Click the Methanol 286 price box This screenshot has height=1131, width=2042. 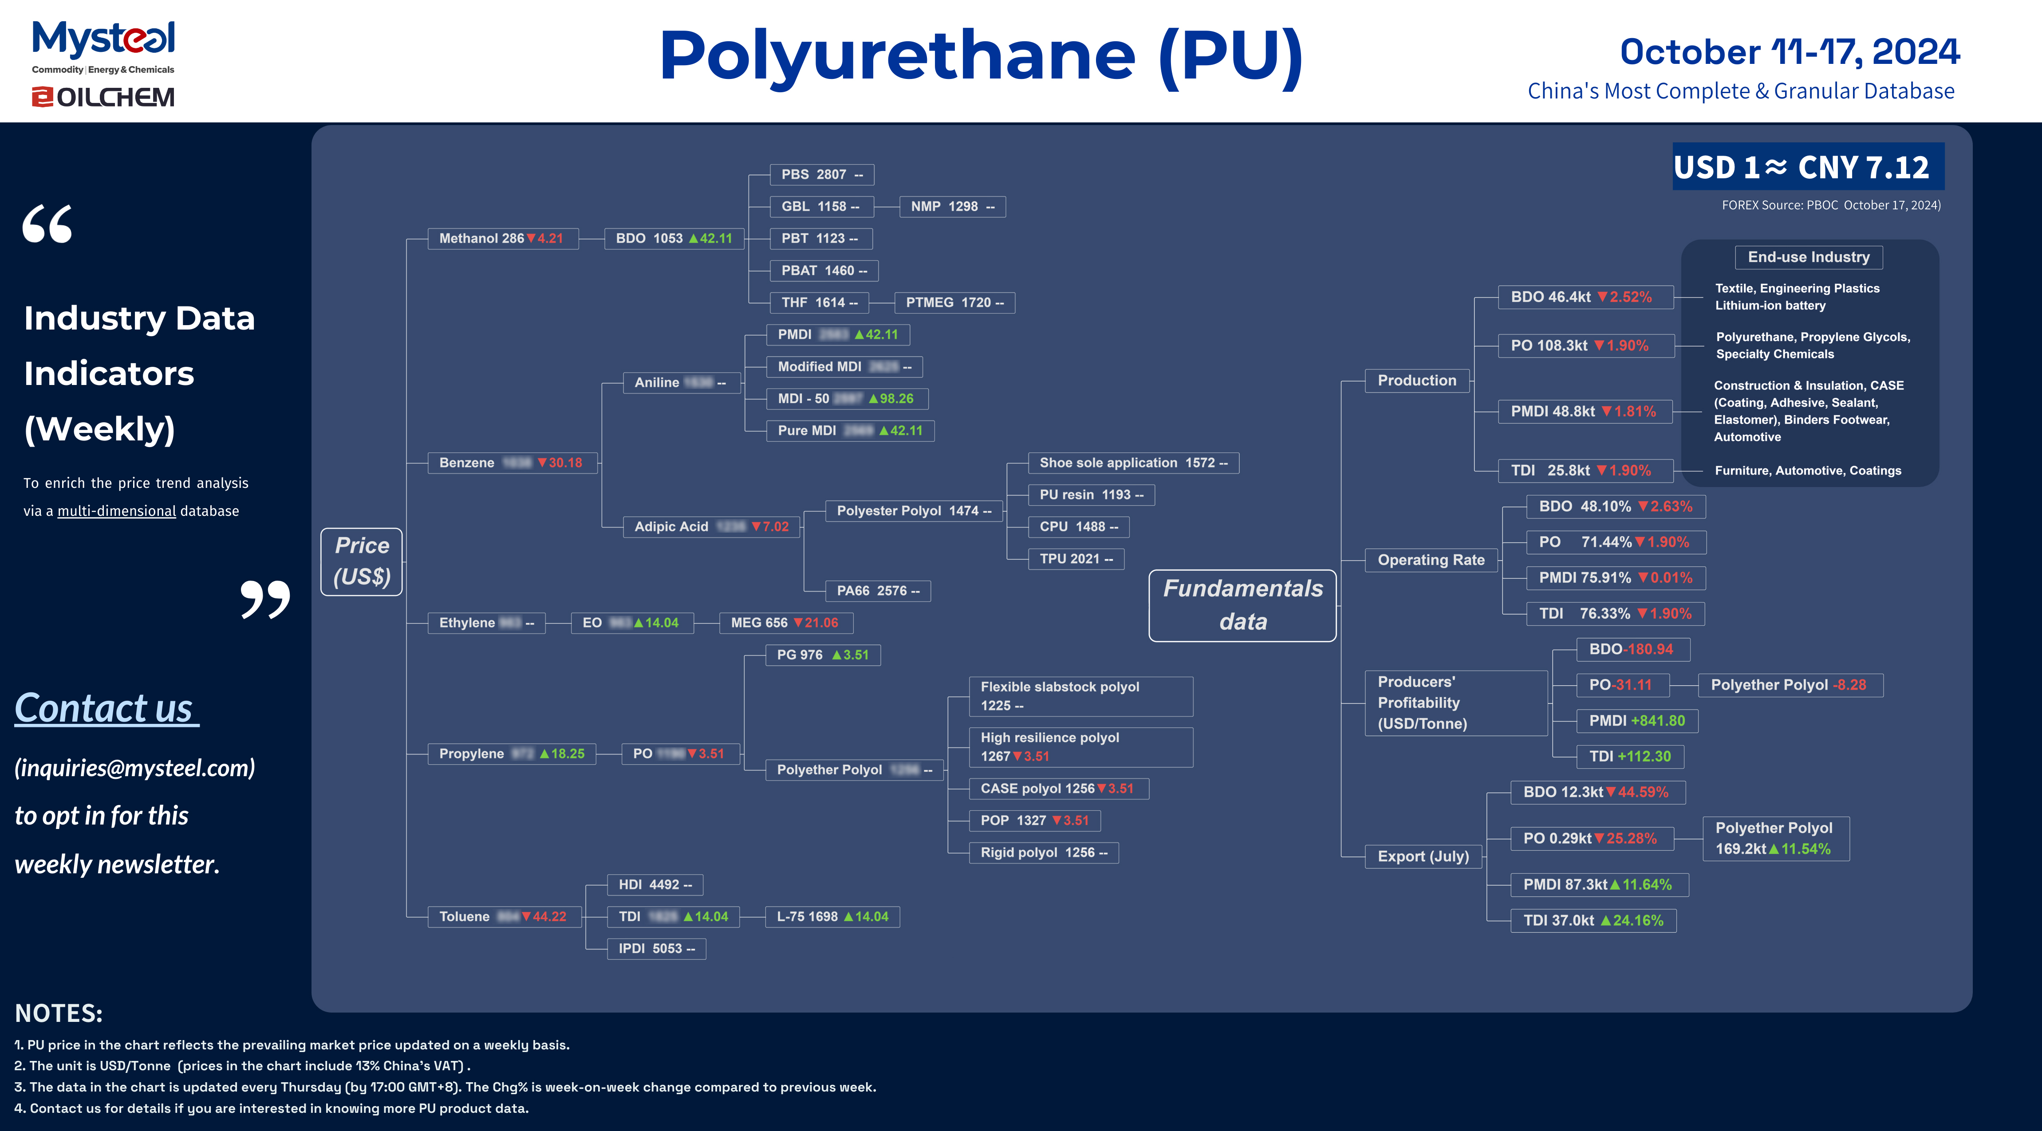503,239
